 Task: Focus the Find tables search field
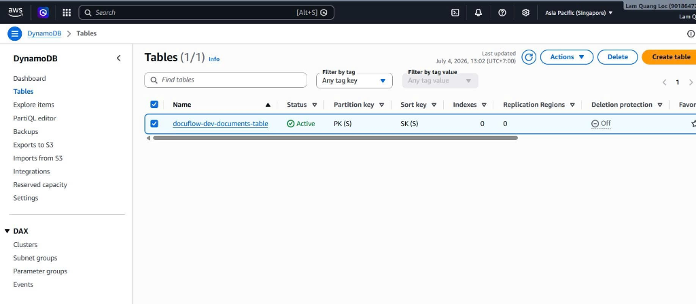coord(226,80)
